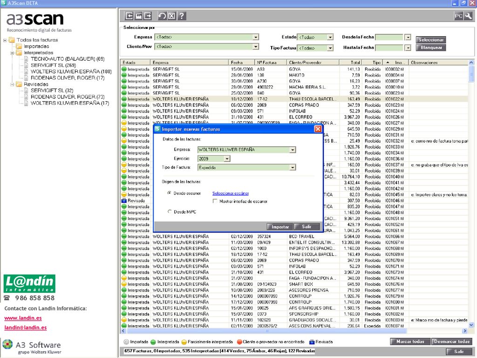The width and height of the screenshot is (477, 358).
Task: Click the document icon beside TECNO-AUTO (BALAGUER) (69)
Action: coord(26,59)
